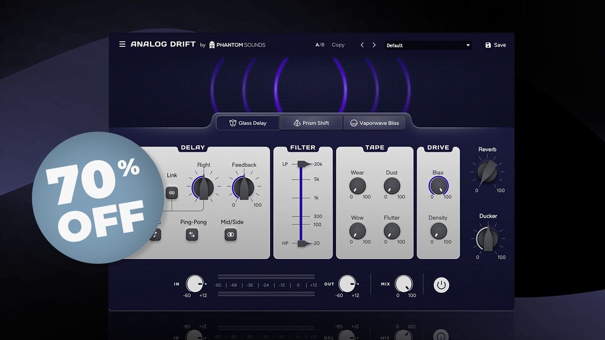The image size is (605, 340).
Task: Click the A/B compare button
Action: (x=320, y=45)
